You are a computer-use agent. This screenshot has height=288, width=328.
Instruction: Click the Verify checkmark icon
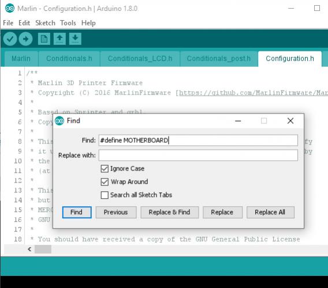coord(10,39)
